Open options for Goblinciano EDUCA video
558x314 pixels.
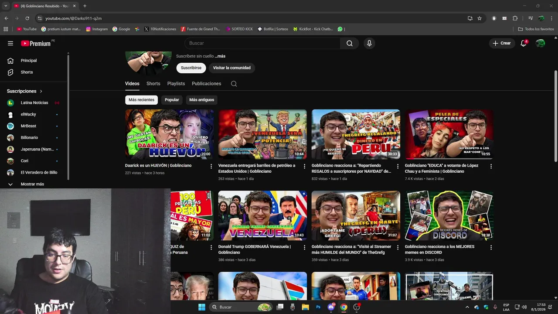click(x=491, y=166)
